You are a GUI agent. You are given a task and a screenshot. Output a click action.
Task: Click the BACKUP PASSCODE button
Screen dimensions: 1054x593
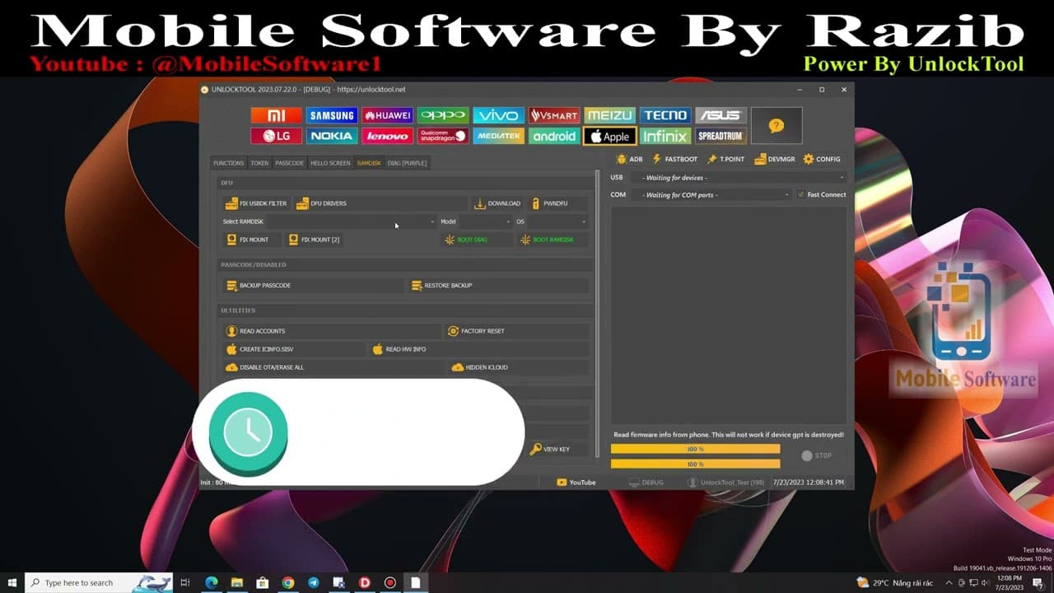[x=313, y=285]
